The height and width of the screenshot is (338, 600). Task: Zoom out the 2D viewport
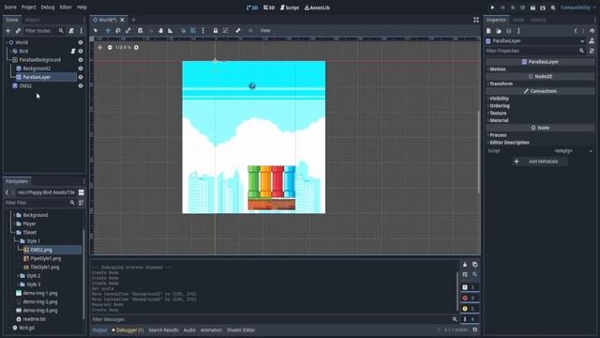coord(110,48)
